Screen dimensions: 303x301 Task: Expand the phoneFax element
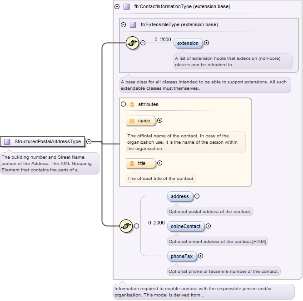point(200,256)
